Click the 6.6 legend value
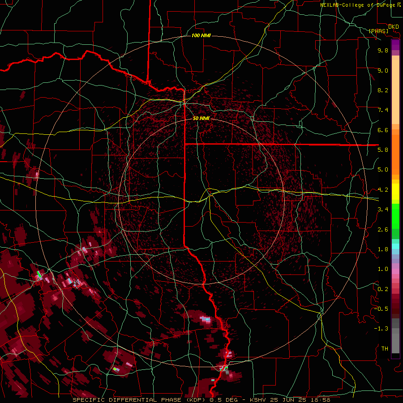Viewport: 403px width, 403px height. (383, 130)
